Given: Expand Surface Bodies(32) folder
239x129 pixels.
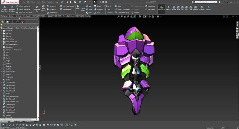Looking at the screenshot, I should point(1,44).
